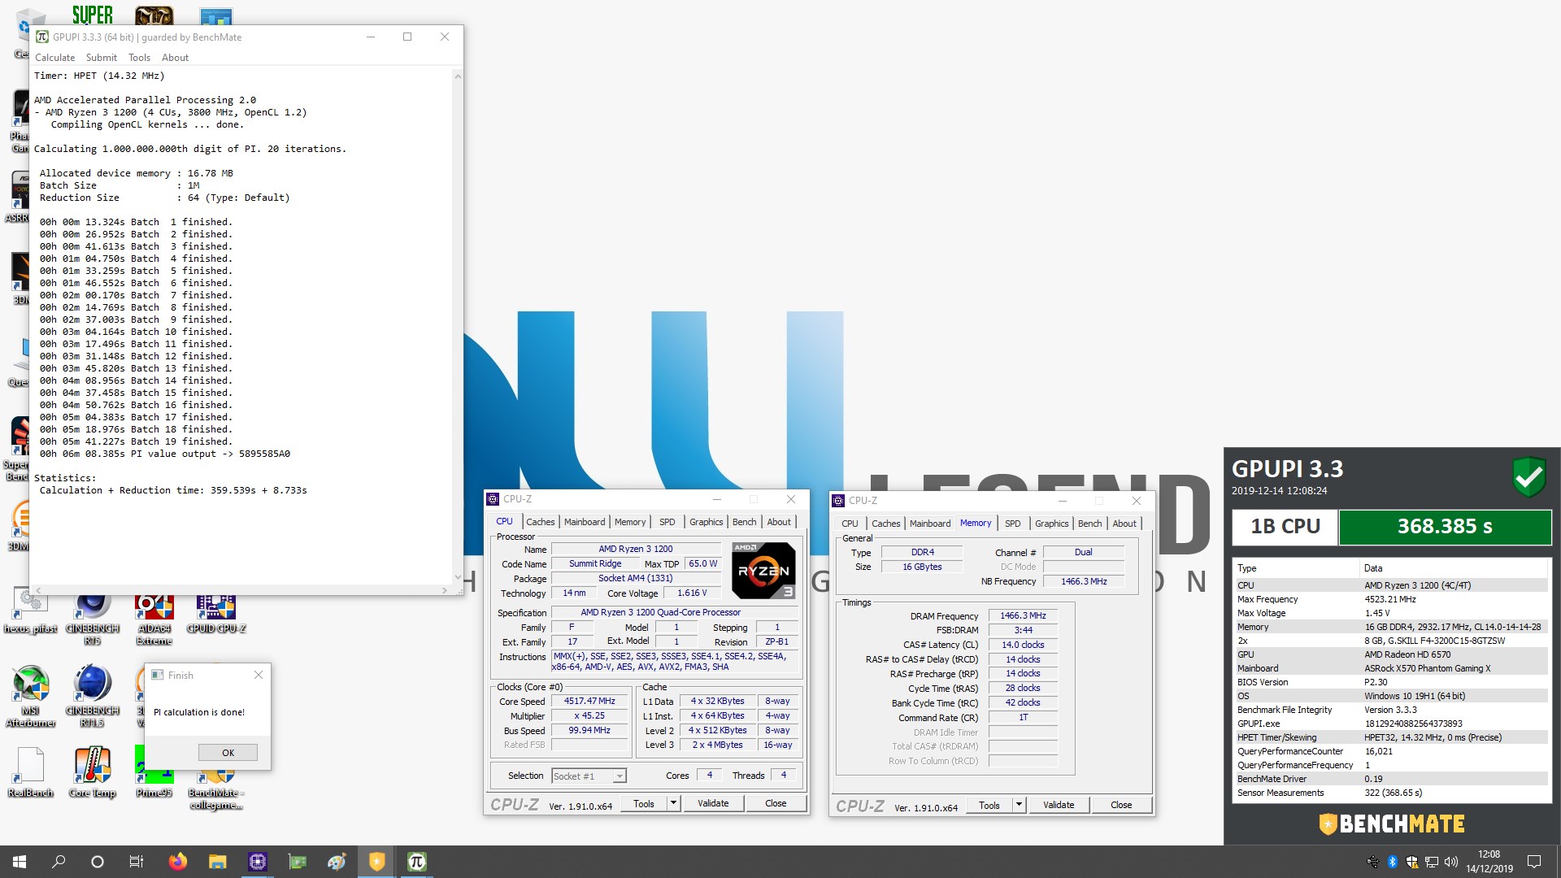Close the Finish dialog

[x=259, y=675]
